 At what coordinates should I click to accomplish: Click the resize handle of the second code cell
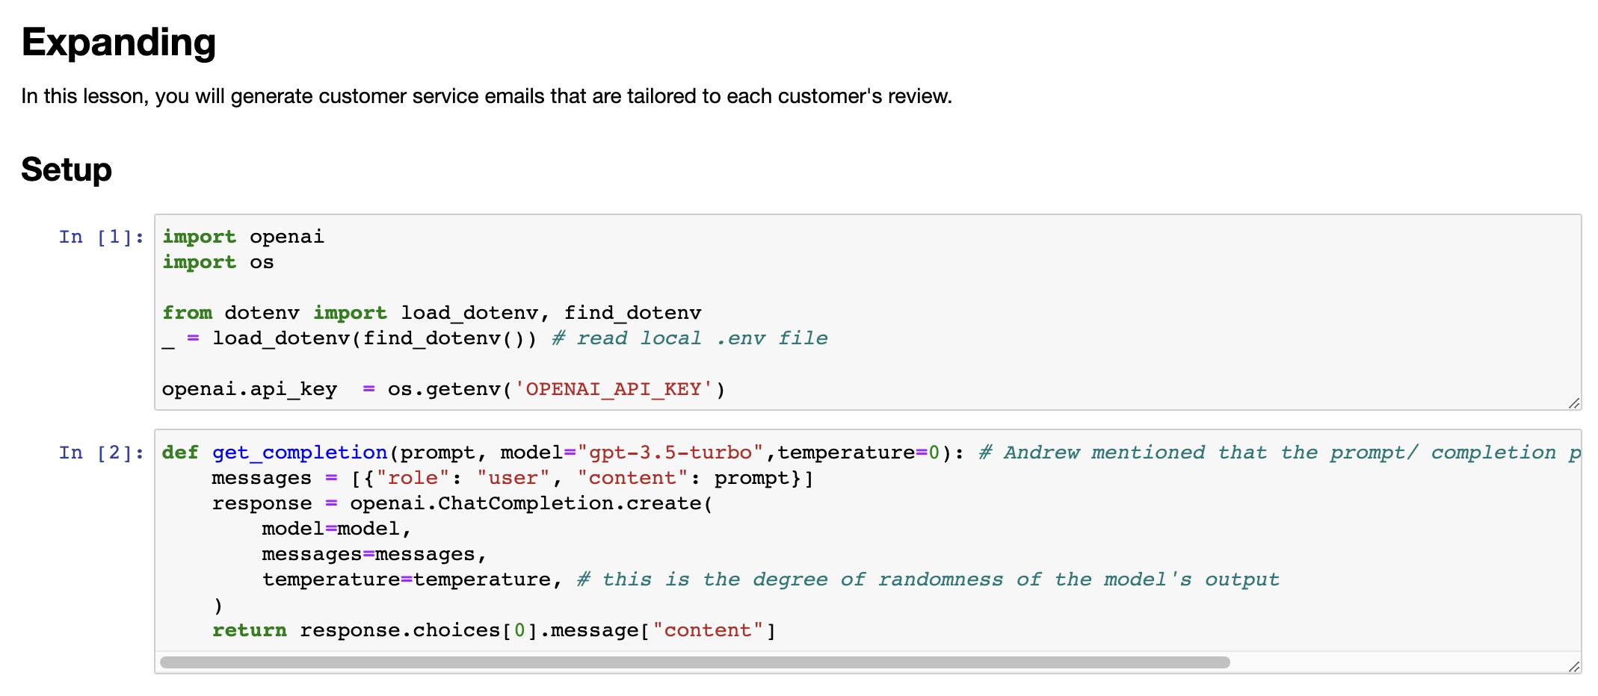[1573, 666]
